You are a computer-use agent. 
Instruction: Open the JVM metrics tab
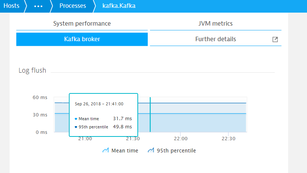[215, 23]
